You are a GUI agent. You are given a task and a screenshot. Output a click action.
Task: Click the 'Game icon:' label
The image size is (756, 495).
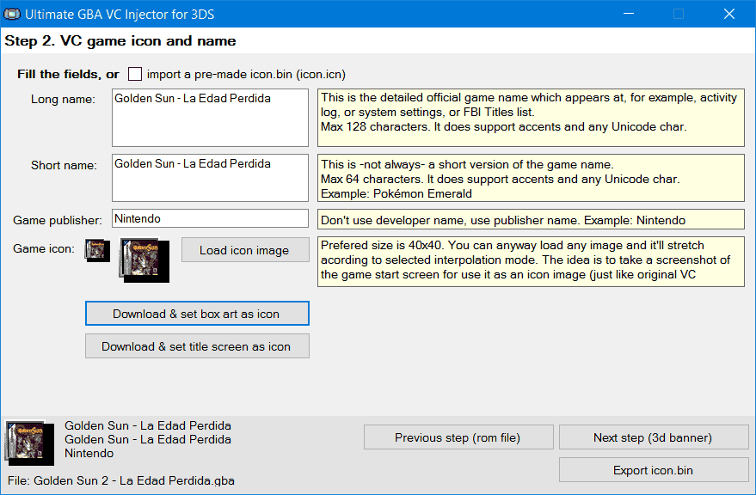click(44, 248)
